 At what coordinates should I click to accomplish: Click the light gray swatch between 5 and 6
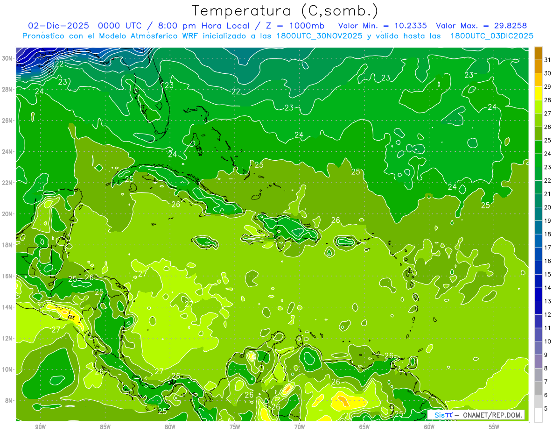[538, 402]
